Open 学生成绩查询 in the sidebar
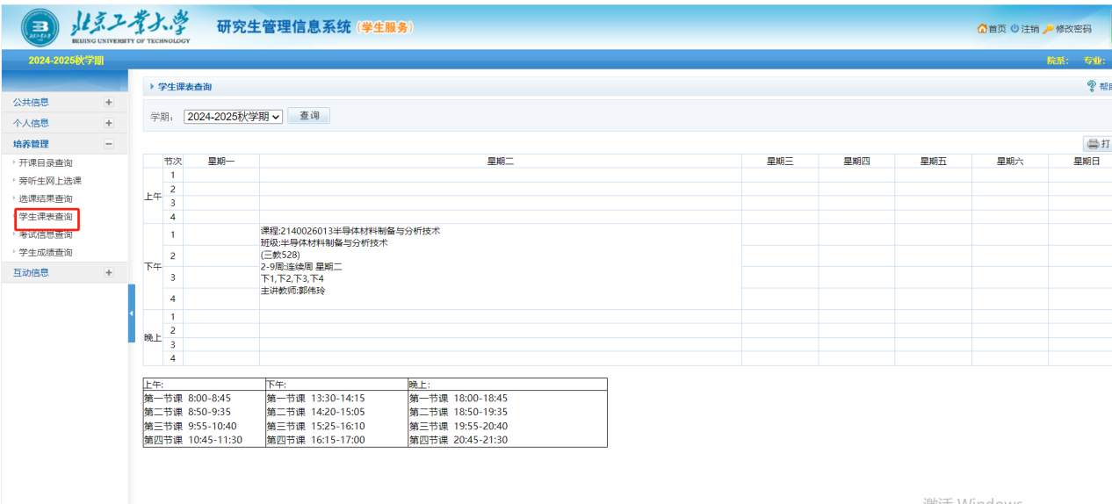This screenshot has width=1112, height=504. pyautogui.click(x=46, y=253)
